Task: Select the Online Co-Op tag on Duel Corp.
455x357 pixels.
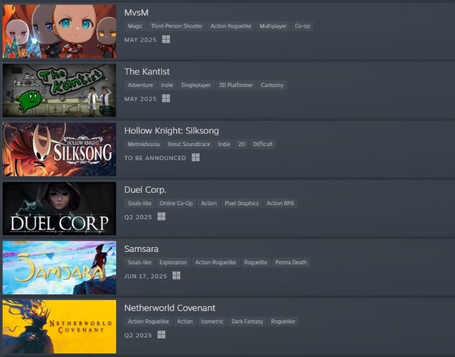Action: pyautogui.click(x=176, y=204)
